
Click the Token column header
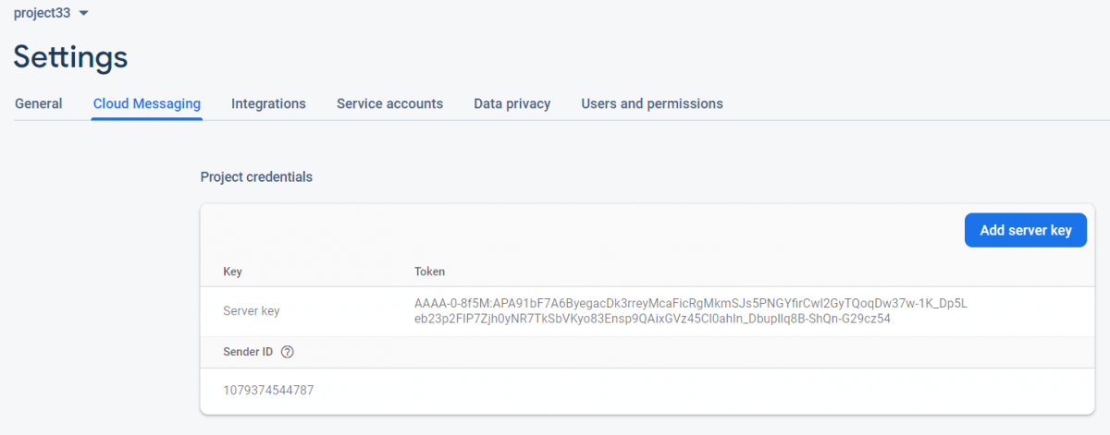tap(429, 272)
